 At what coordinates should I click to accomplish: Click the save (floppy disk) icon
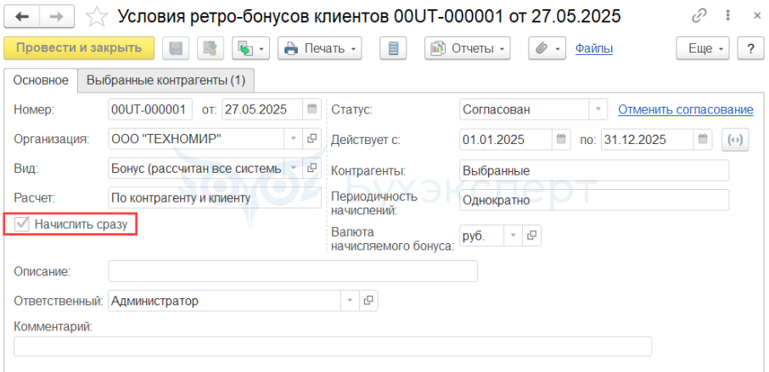(177, 48)
